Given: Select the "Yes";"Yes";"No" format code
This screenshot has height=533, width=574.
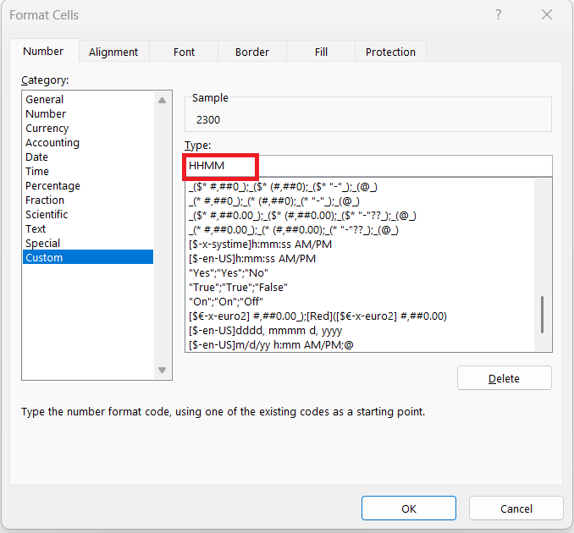Looking at the screenshot, I should [x=360, y=273].
